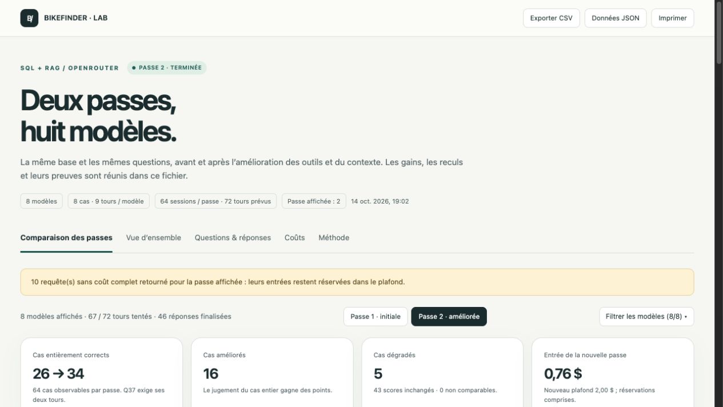Go to Questions & réponses tab

(233, 238)
